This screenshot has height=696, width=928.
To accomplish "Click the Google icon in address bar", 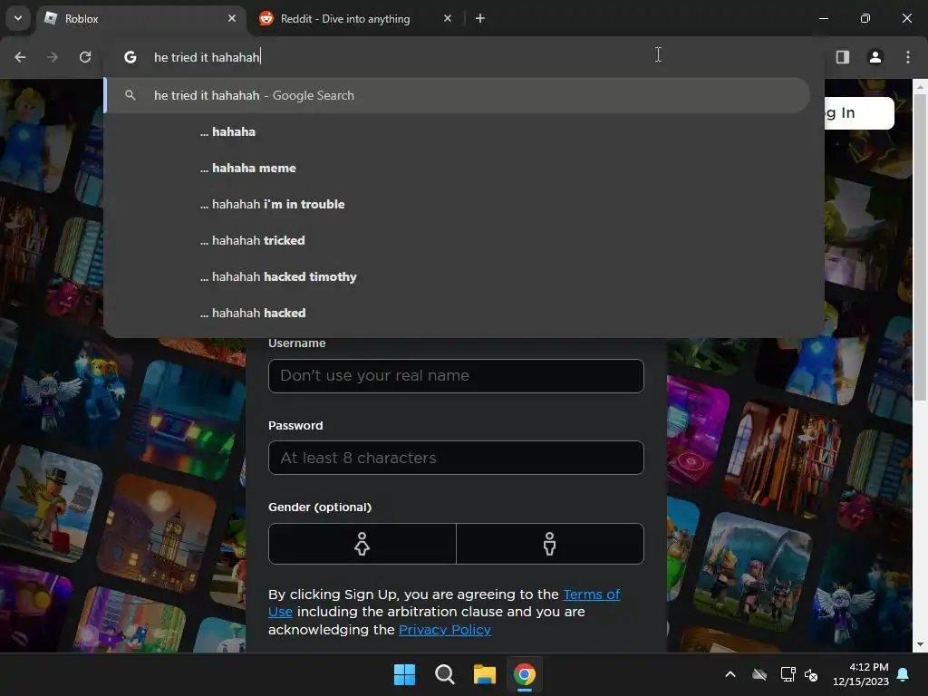I will 130,57.
